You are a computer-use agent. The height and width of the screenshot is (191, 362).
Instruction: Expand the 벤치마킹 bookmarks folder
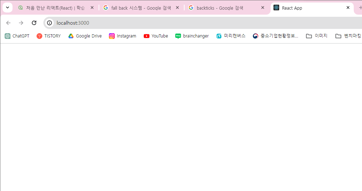348,36
